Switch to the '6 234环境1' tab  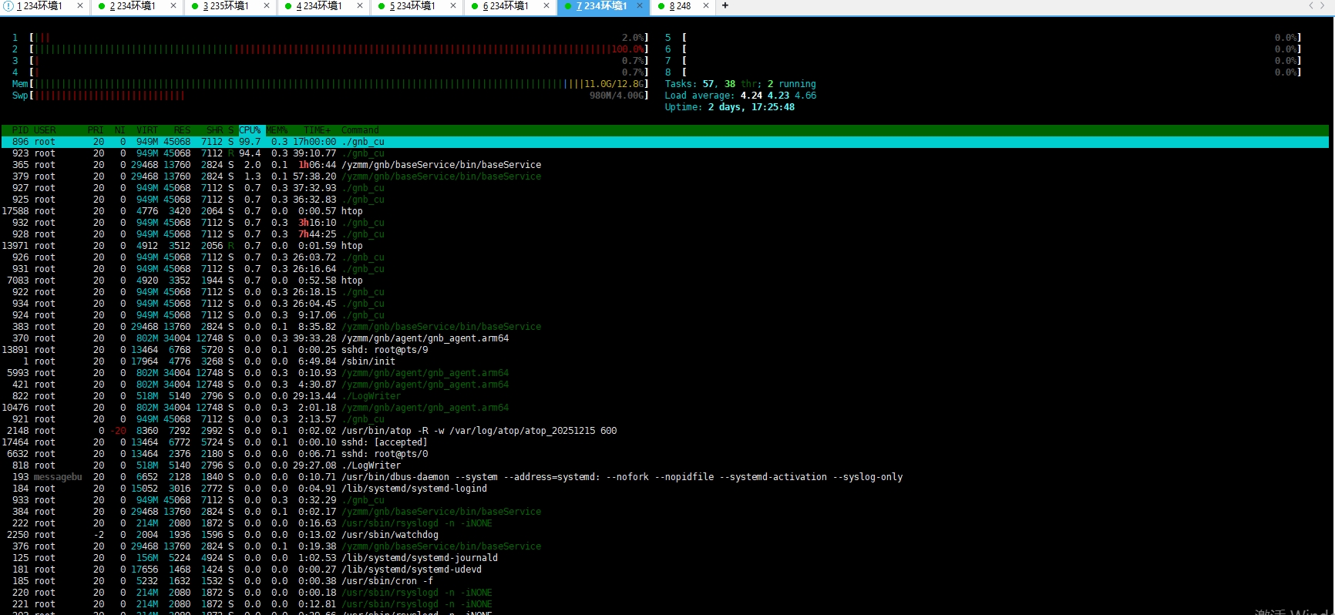click(505, 6)
